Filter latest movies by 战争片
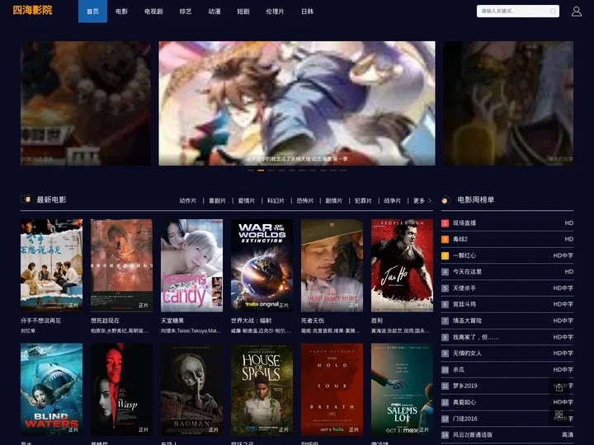594x445 pixels. pos(392,200)
